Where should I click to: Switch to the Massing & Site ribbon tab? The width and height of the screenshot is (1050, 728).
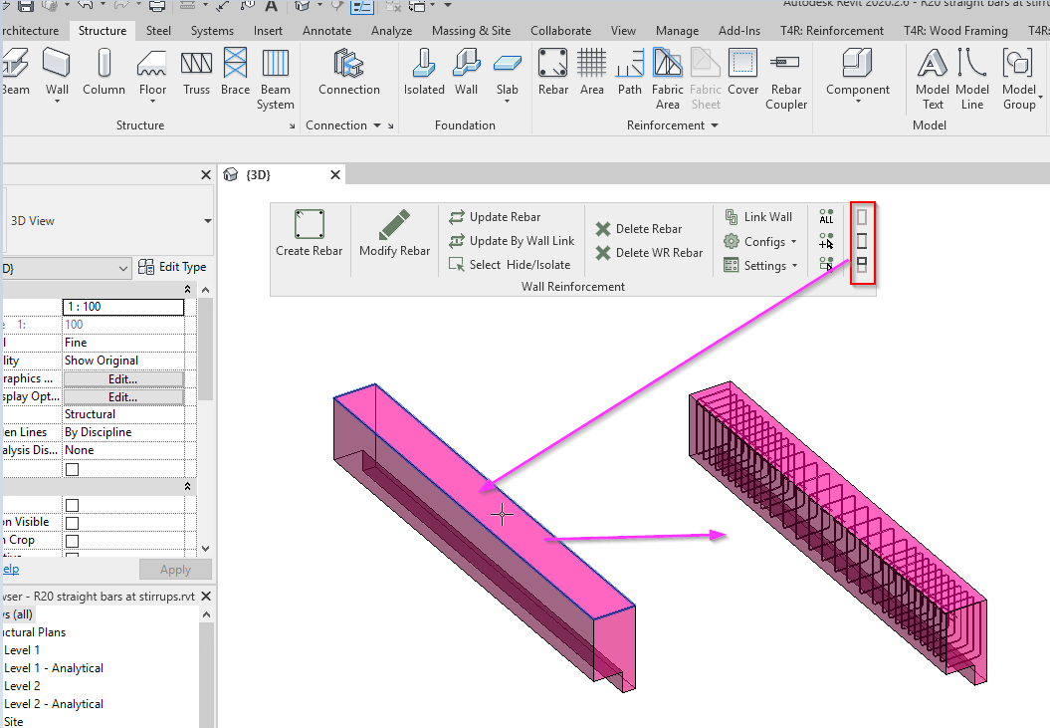[x=471, y=31]
